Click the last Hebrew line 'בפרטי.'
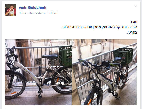This screenshot has height=109, width=142. coord(132,32)
